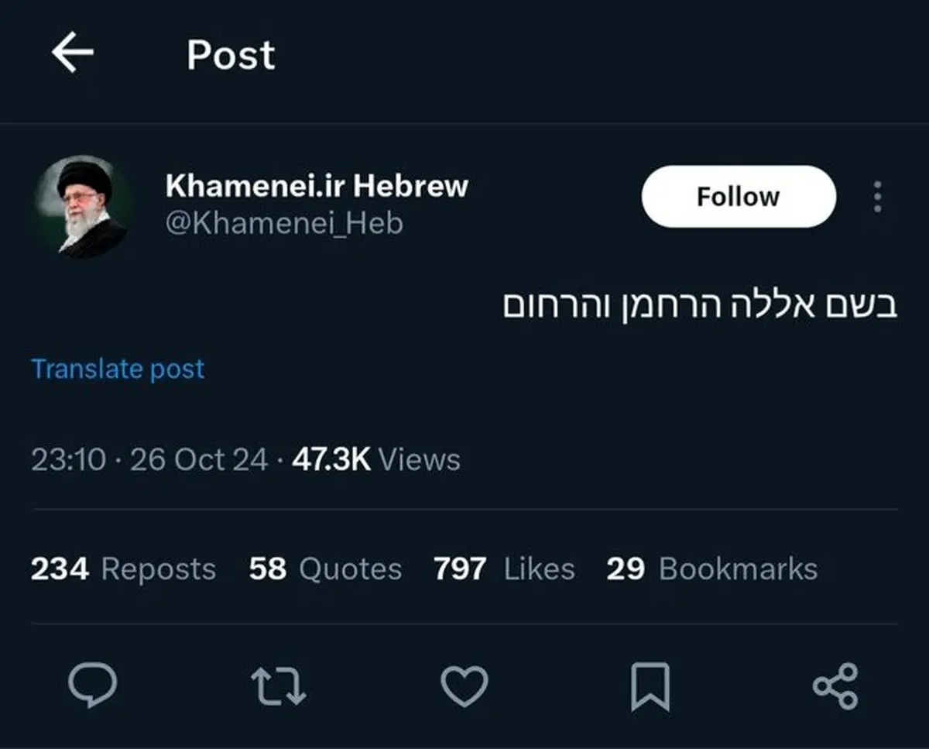Open the reply composer via speech bubble icon
This screenshot has width=929, height=749.
[93, 685]
